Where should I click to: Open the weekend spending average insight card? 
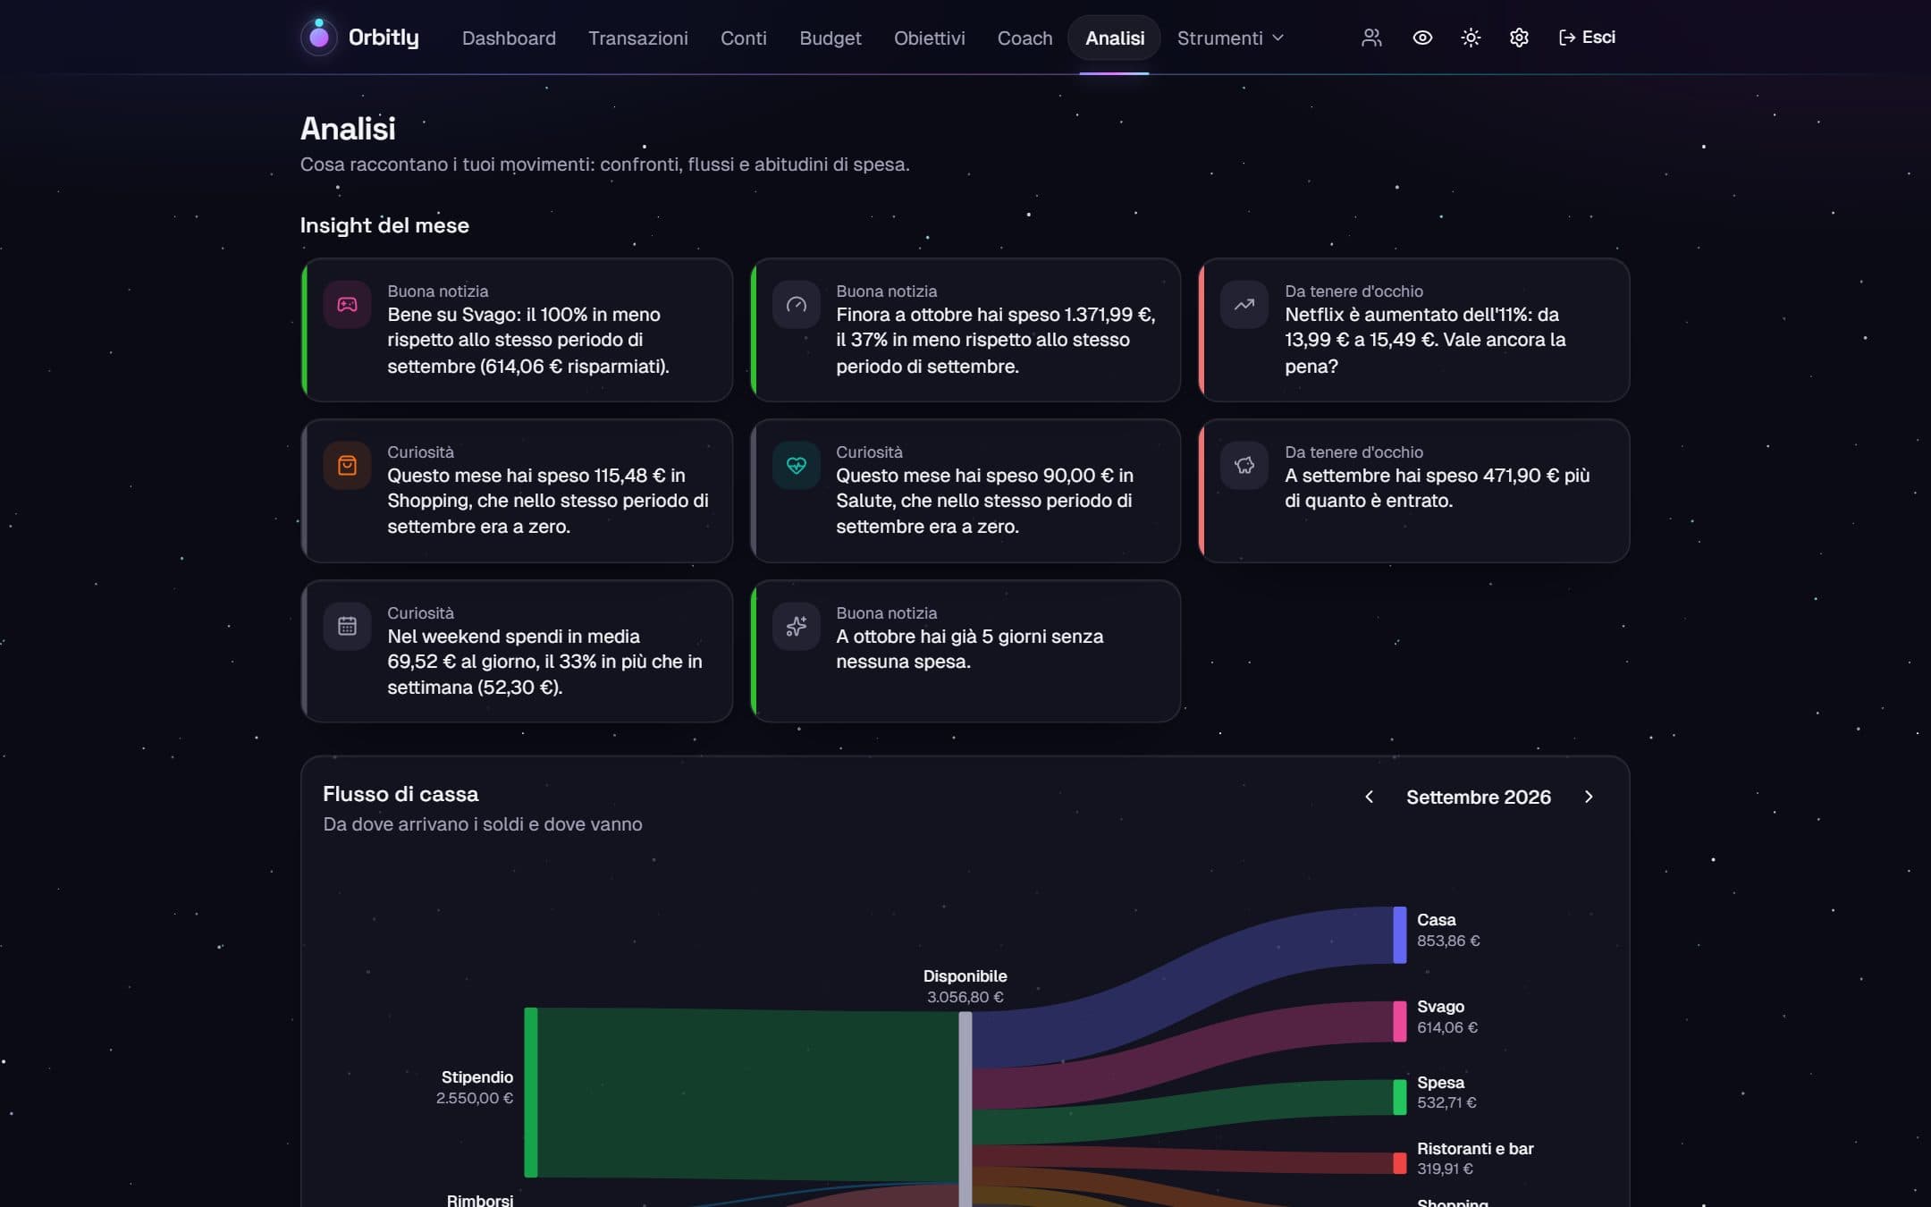point(517,651)
